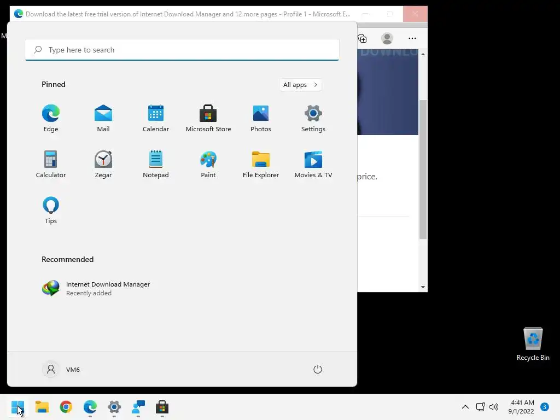This screenshot has height=420, width=560.
Task: Open Settings from pinned apps
Action: 313,119
